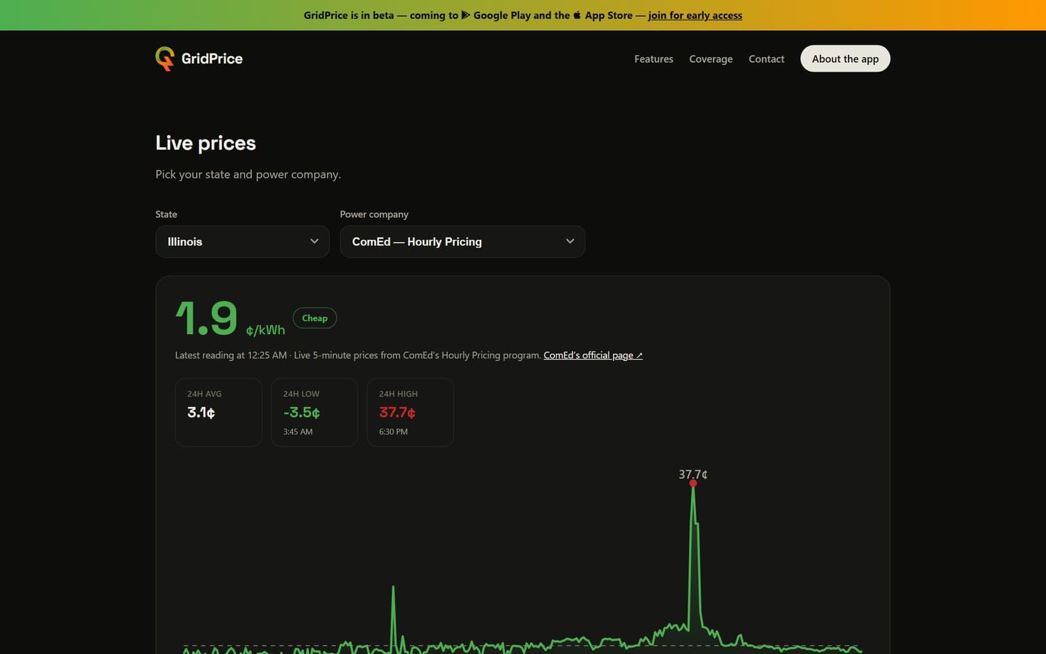Viewport: 1046px width, 654px height.
Task: Click the GridPrice logo icon
Action: (165, 58)
